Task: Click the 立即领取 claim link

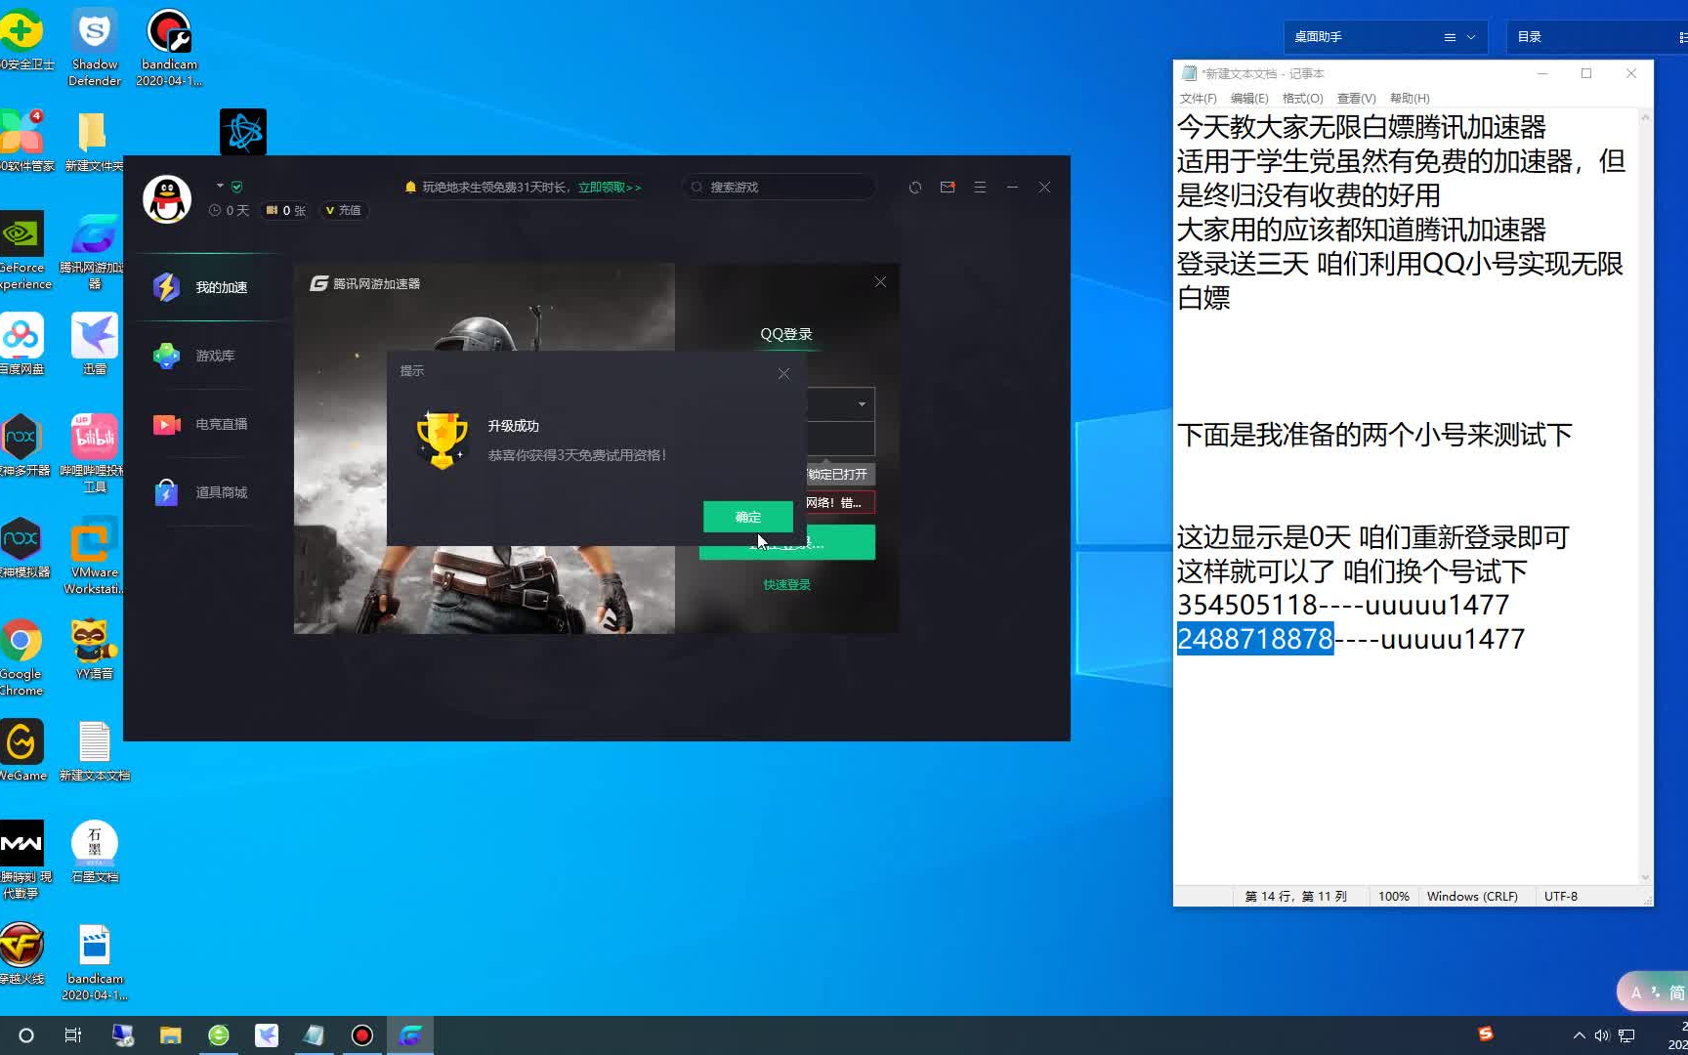Action: coord(609,188)
